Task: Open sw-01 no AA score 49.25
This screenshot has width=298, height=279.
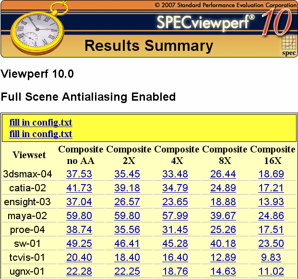Action: [79, 244]
